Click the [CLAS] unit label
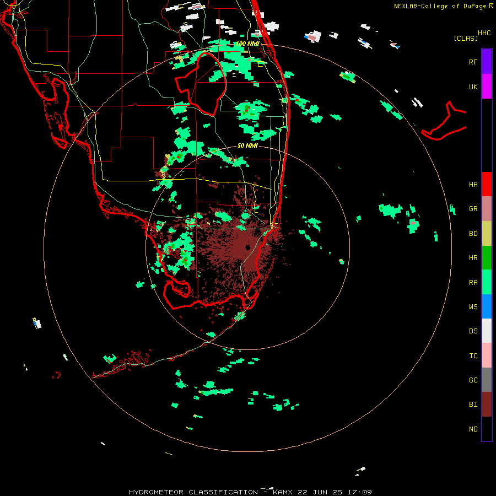This screenshot has width=496, height=496. pyautogui.click(x=466, y=38)
